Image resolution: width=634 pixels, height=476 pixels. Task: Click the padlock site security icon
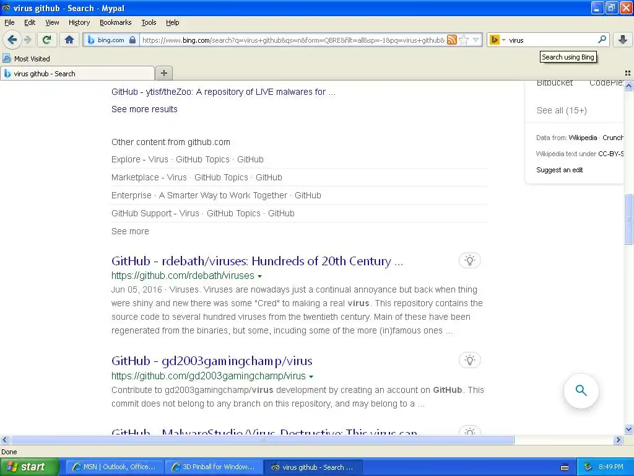(132, 40)
